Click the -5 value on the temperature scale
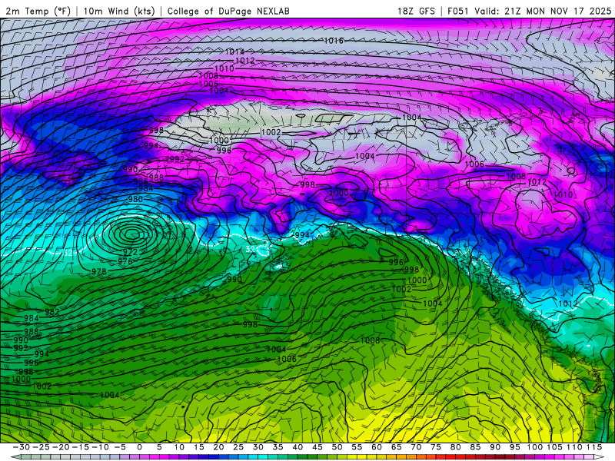Viewport: 615px width, 461px height. (x=120, y=447)
